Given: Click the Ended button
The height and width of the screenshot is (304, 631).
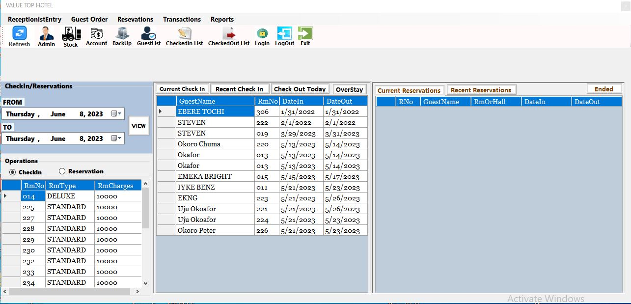Looking at the screenshot, I should [604, 89].
